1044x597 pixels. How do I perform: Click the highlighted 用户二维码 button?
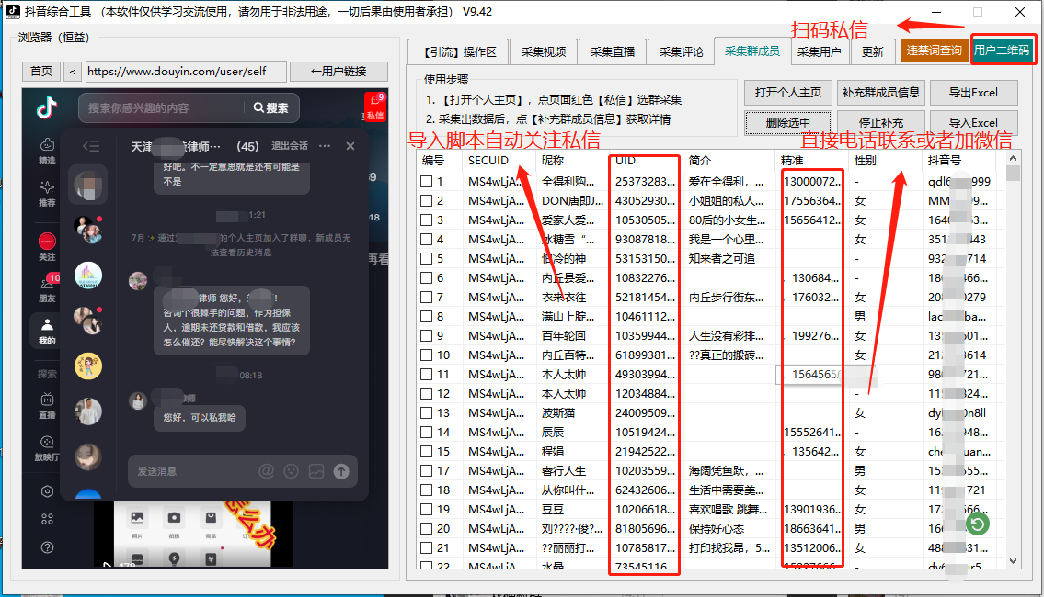pyautogui.click(x=1003, y=51)
